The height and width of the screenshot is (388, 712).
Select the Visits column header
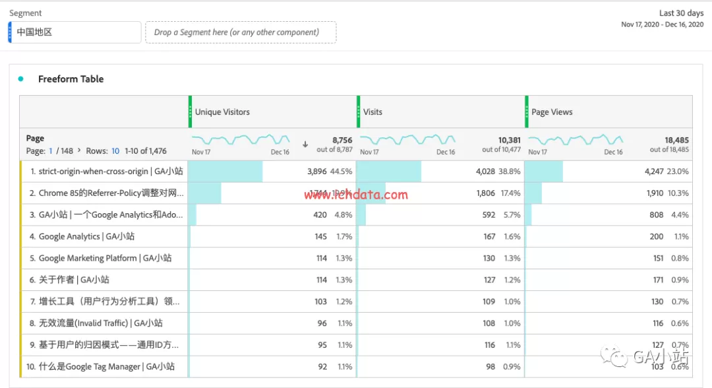(373, 112)
